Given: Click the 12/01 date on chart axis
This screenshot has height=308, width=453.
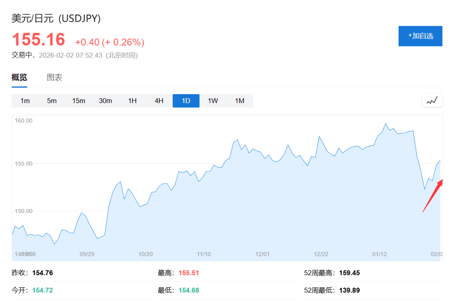Looking at the screenshot, I should coord(262,254).
